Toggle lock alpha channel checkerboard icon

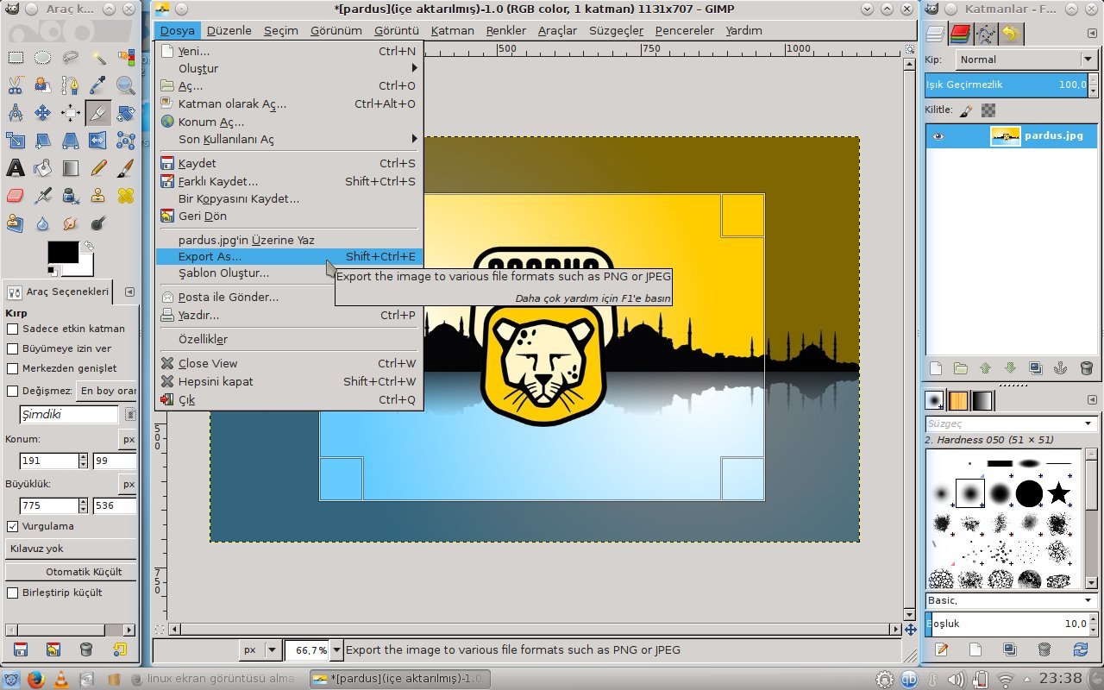coord(988,110)
